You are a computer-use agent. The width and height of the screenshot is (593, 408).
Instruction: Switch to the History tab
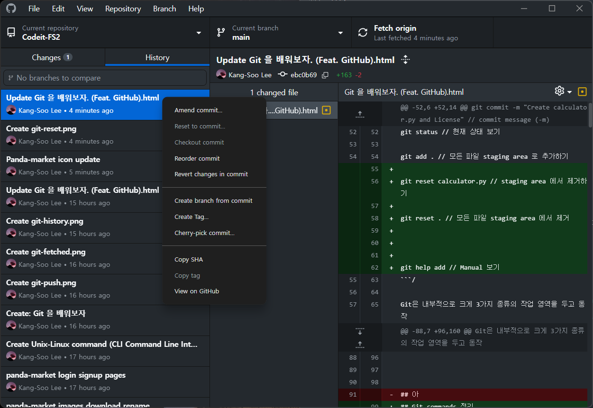157,57
